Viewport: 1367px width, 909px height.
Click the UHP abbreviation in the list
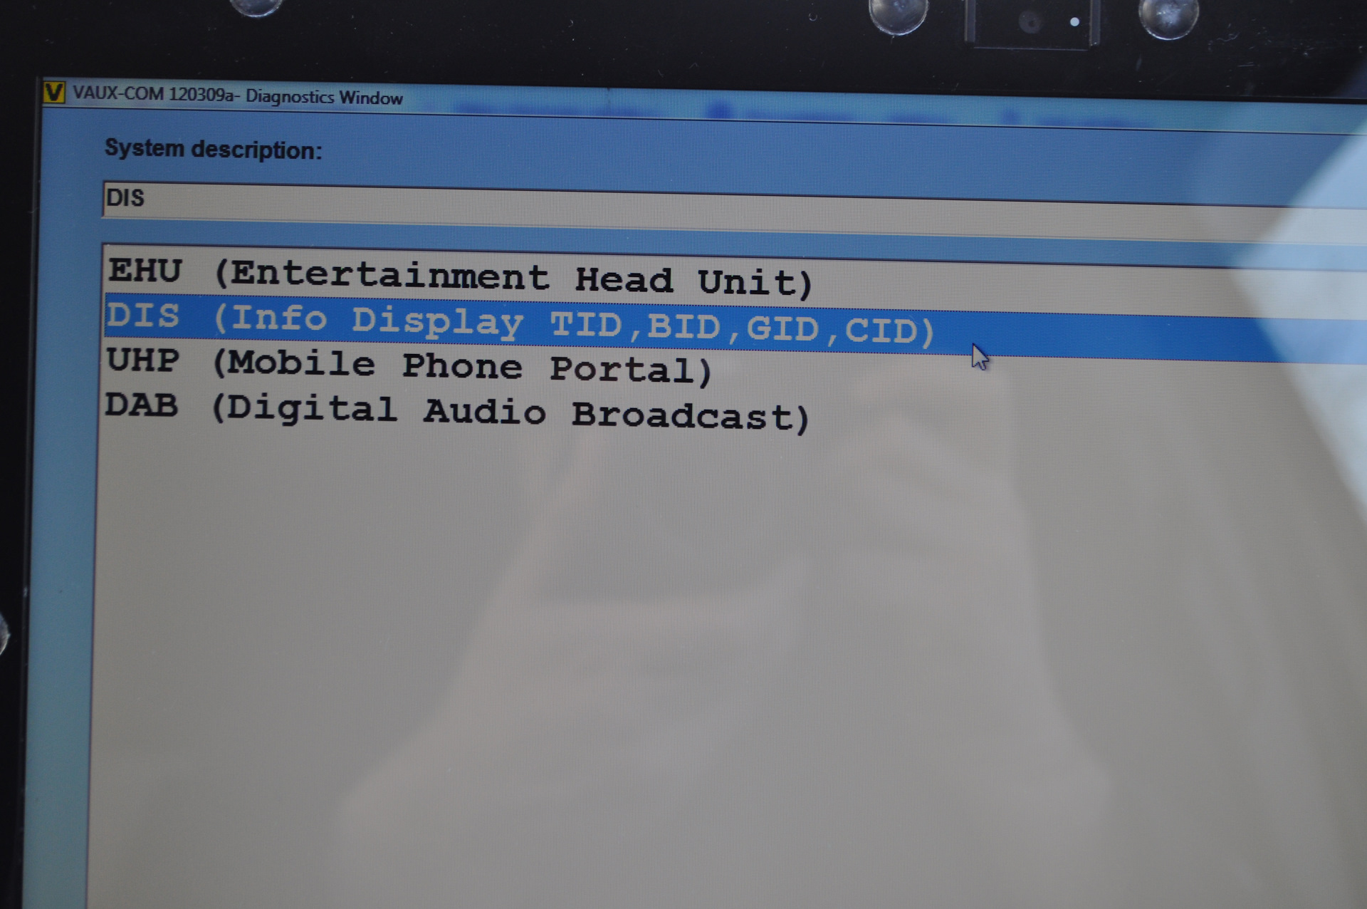(142, 360)
